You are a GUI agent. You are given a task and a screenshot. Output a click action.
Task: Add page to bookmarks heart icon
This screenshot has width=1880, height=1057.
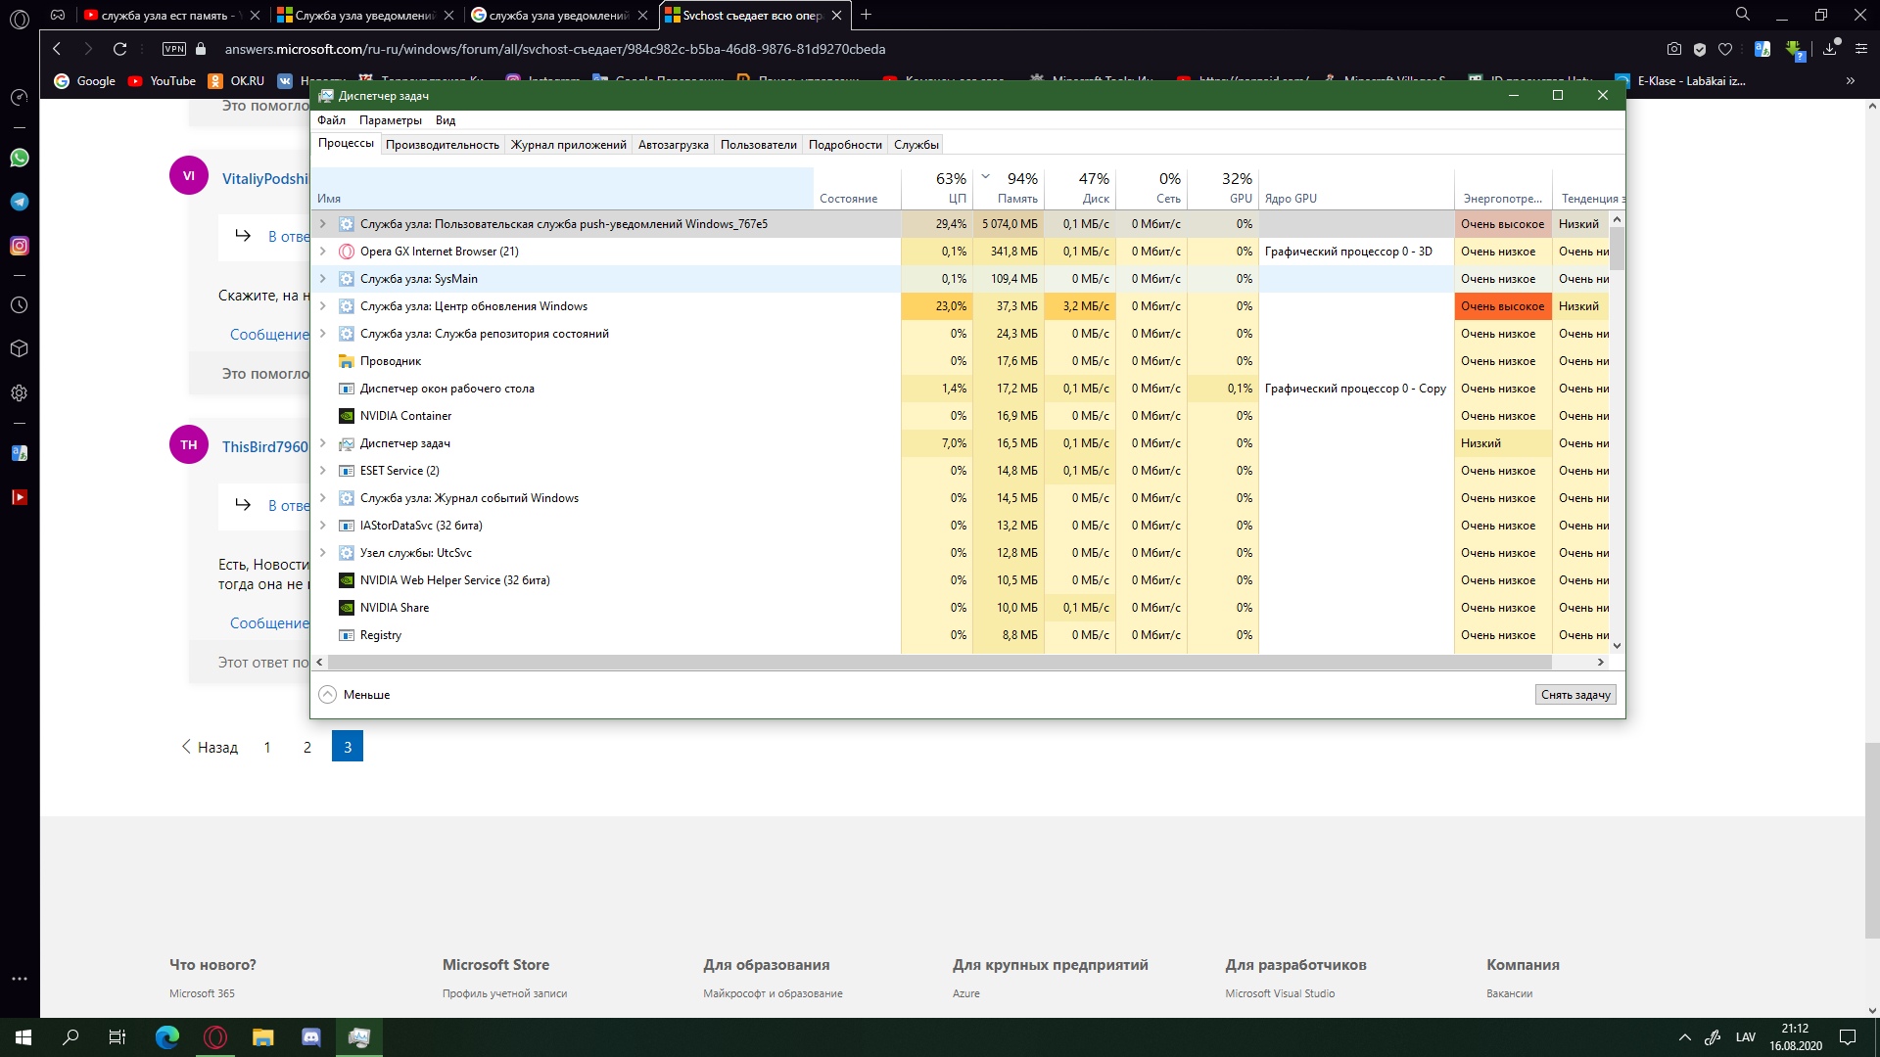[1725, 49]
